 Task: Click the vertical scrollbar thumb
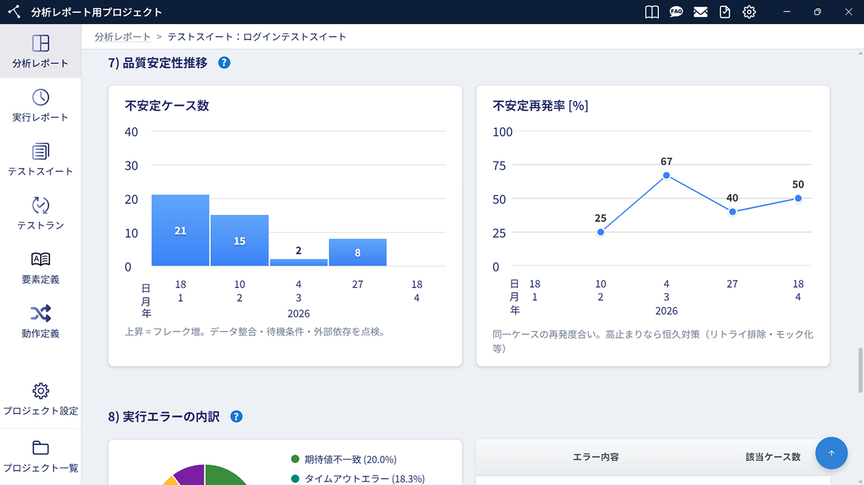(x=860, y=370)
